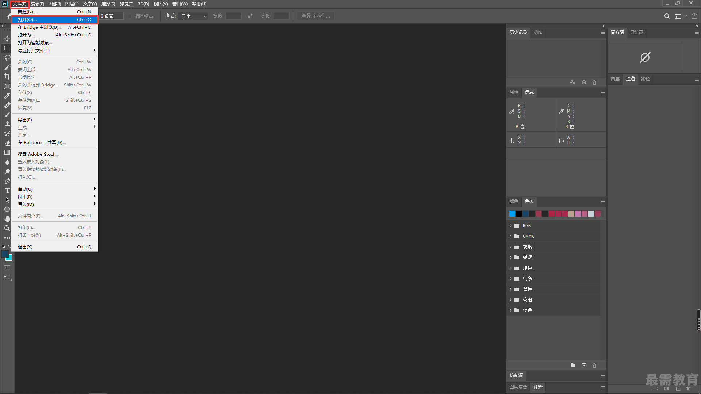Click the foreground color swatch
This screenshot has height=394, width=701.
pos(5,254)
